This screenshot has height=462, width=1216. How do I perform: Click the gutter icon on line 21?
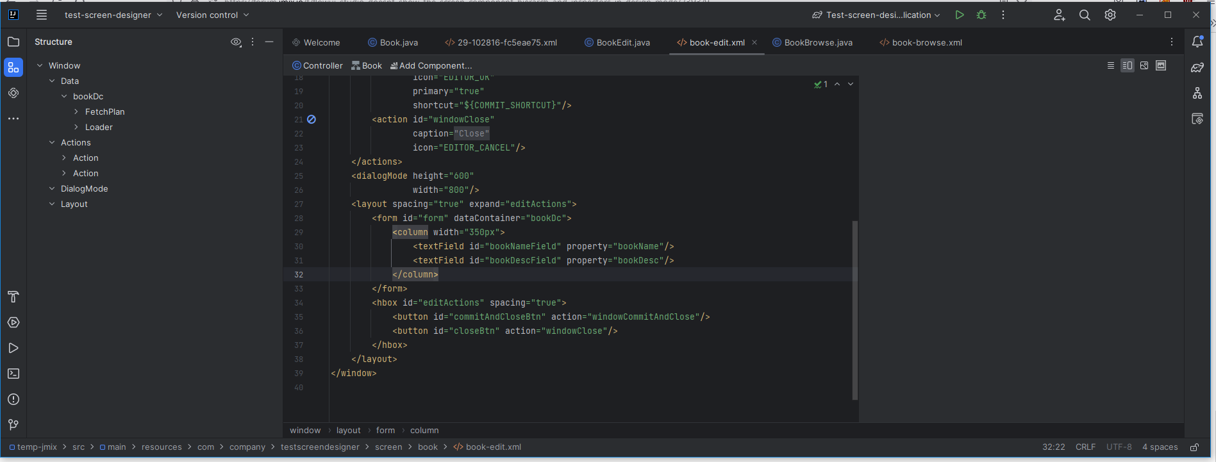point(312,119)
